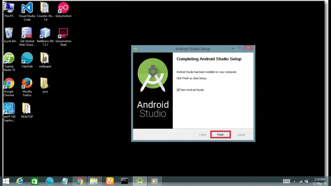Select the Typing Master 10 icon
331x186 pixels.
pyautogui.click(x=9, y=62)
